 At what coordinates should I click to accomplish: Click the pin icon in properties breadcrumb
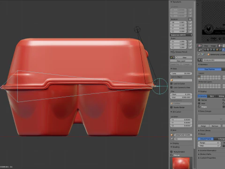click(199, 54)
